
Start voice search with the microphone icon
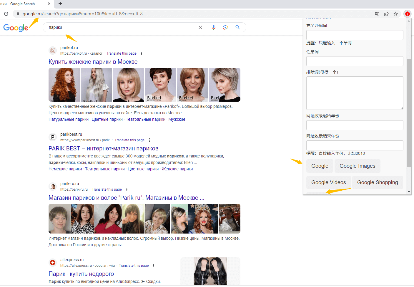click(x=214, y=27)
